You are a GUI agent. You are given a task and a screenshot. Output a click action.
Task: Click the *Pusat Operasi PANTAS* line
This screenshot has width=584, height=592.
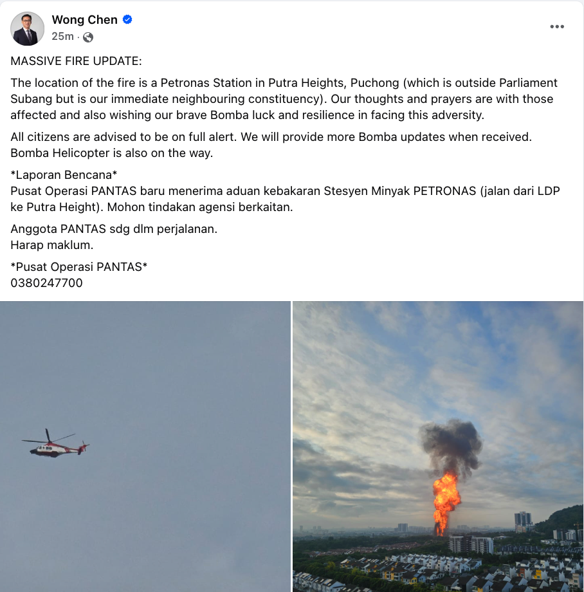[79, 266]
